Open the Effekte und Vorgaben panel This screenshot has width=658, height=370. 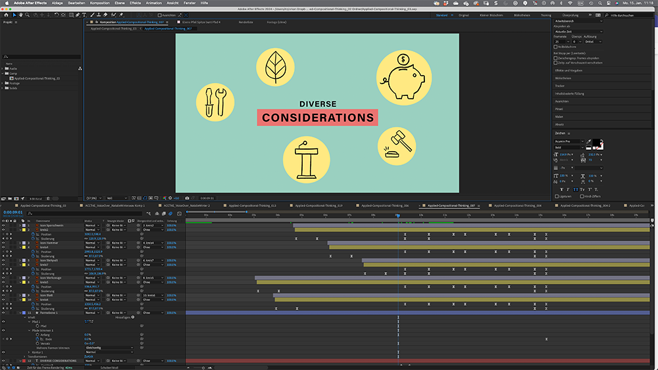click(x=569, y=70)
